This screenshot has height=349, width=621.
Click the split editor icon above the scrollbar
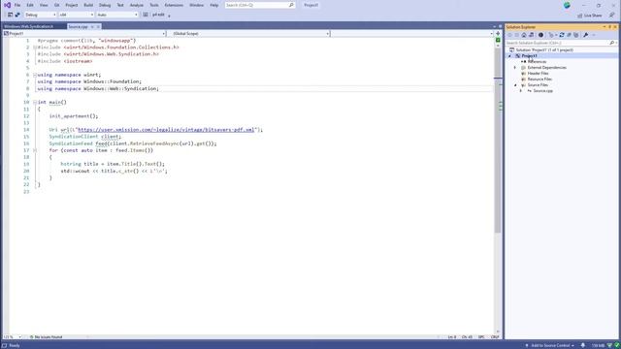[498, 34]
